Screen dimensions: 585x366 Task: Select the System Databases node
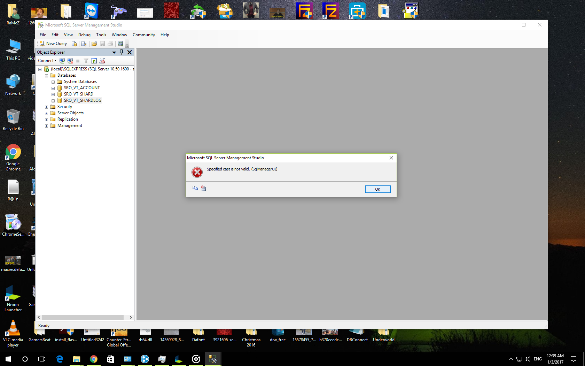[80, 82]
